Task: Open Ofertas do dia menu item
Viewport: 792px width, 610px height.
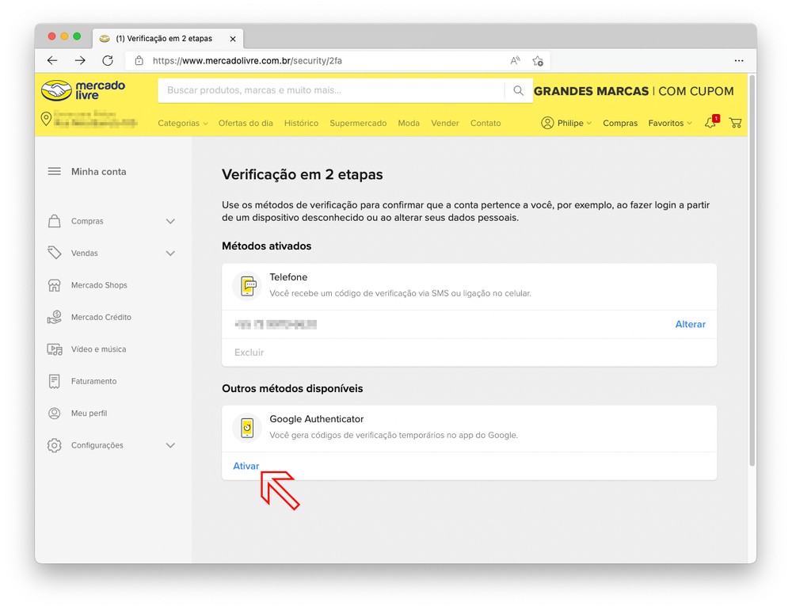Action: (x=246, y=124)
